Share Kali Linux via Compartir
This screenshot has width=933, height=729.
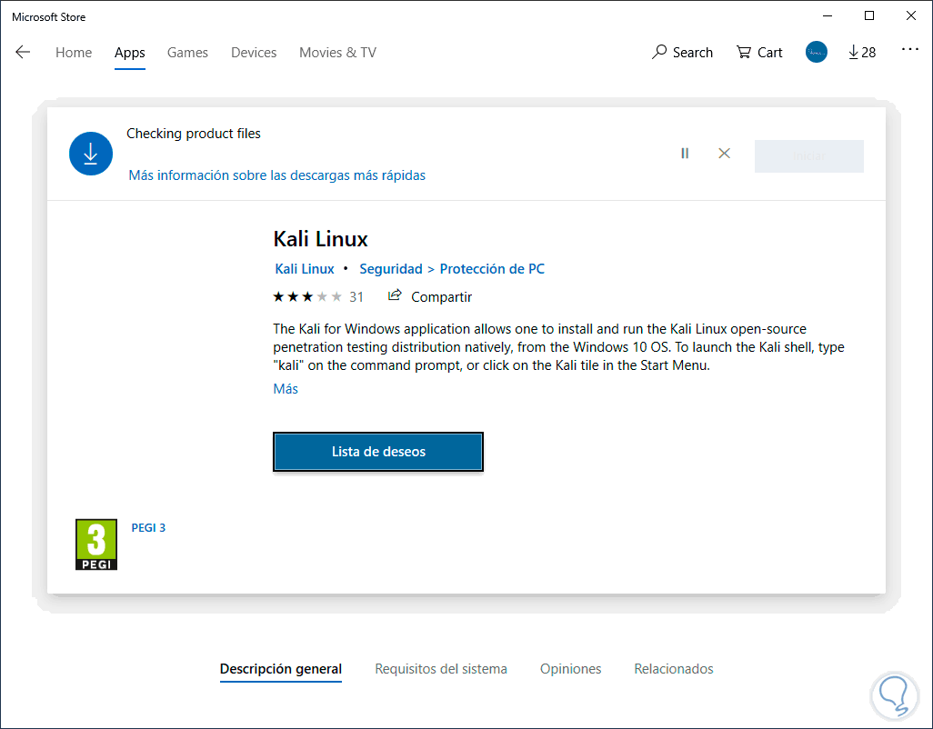[x=430, y=296]
